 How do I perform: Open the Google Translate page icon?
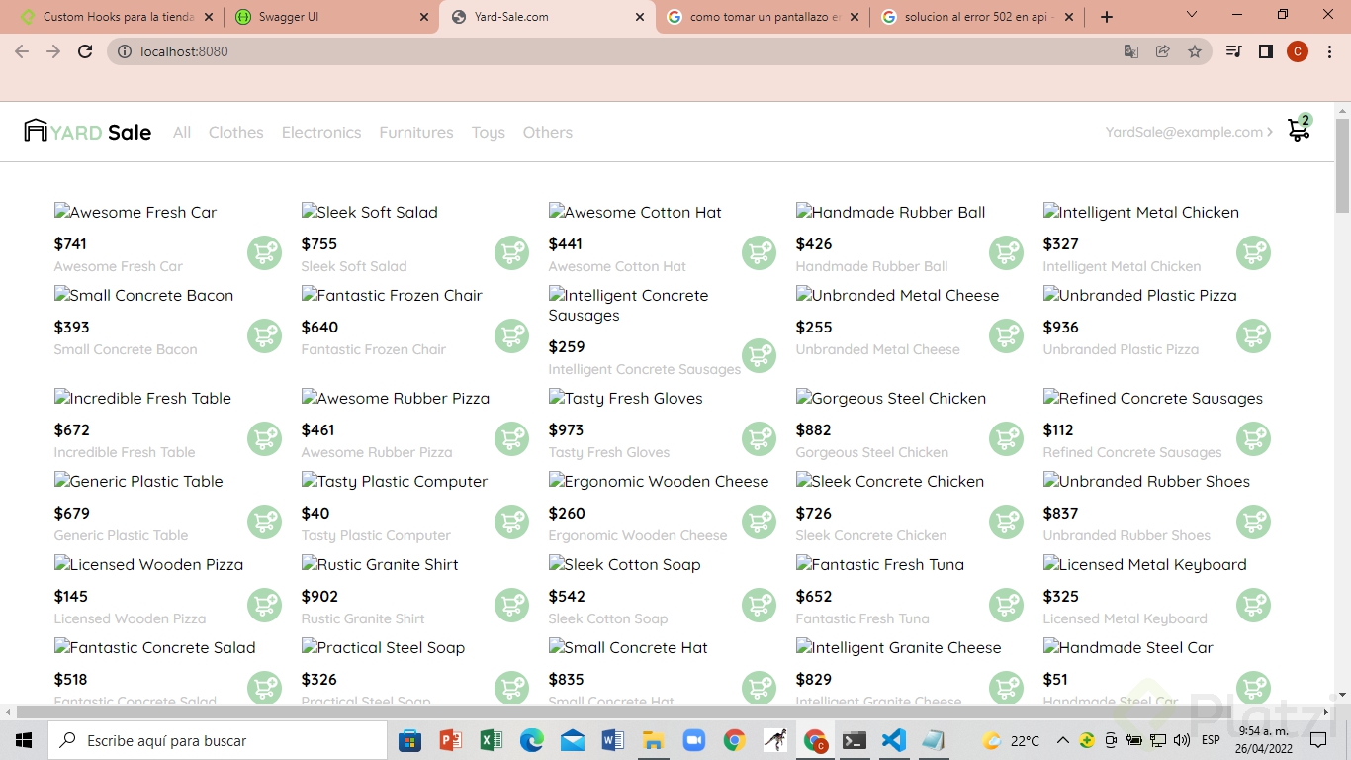(x=1131, y=51)
